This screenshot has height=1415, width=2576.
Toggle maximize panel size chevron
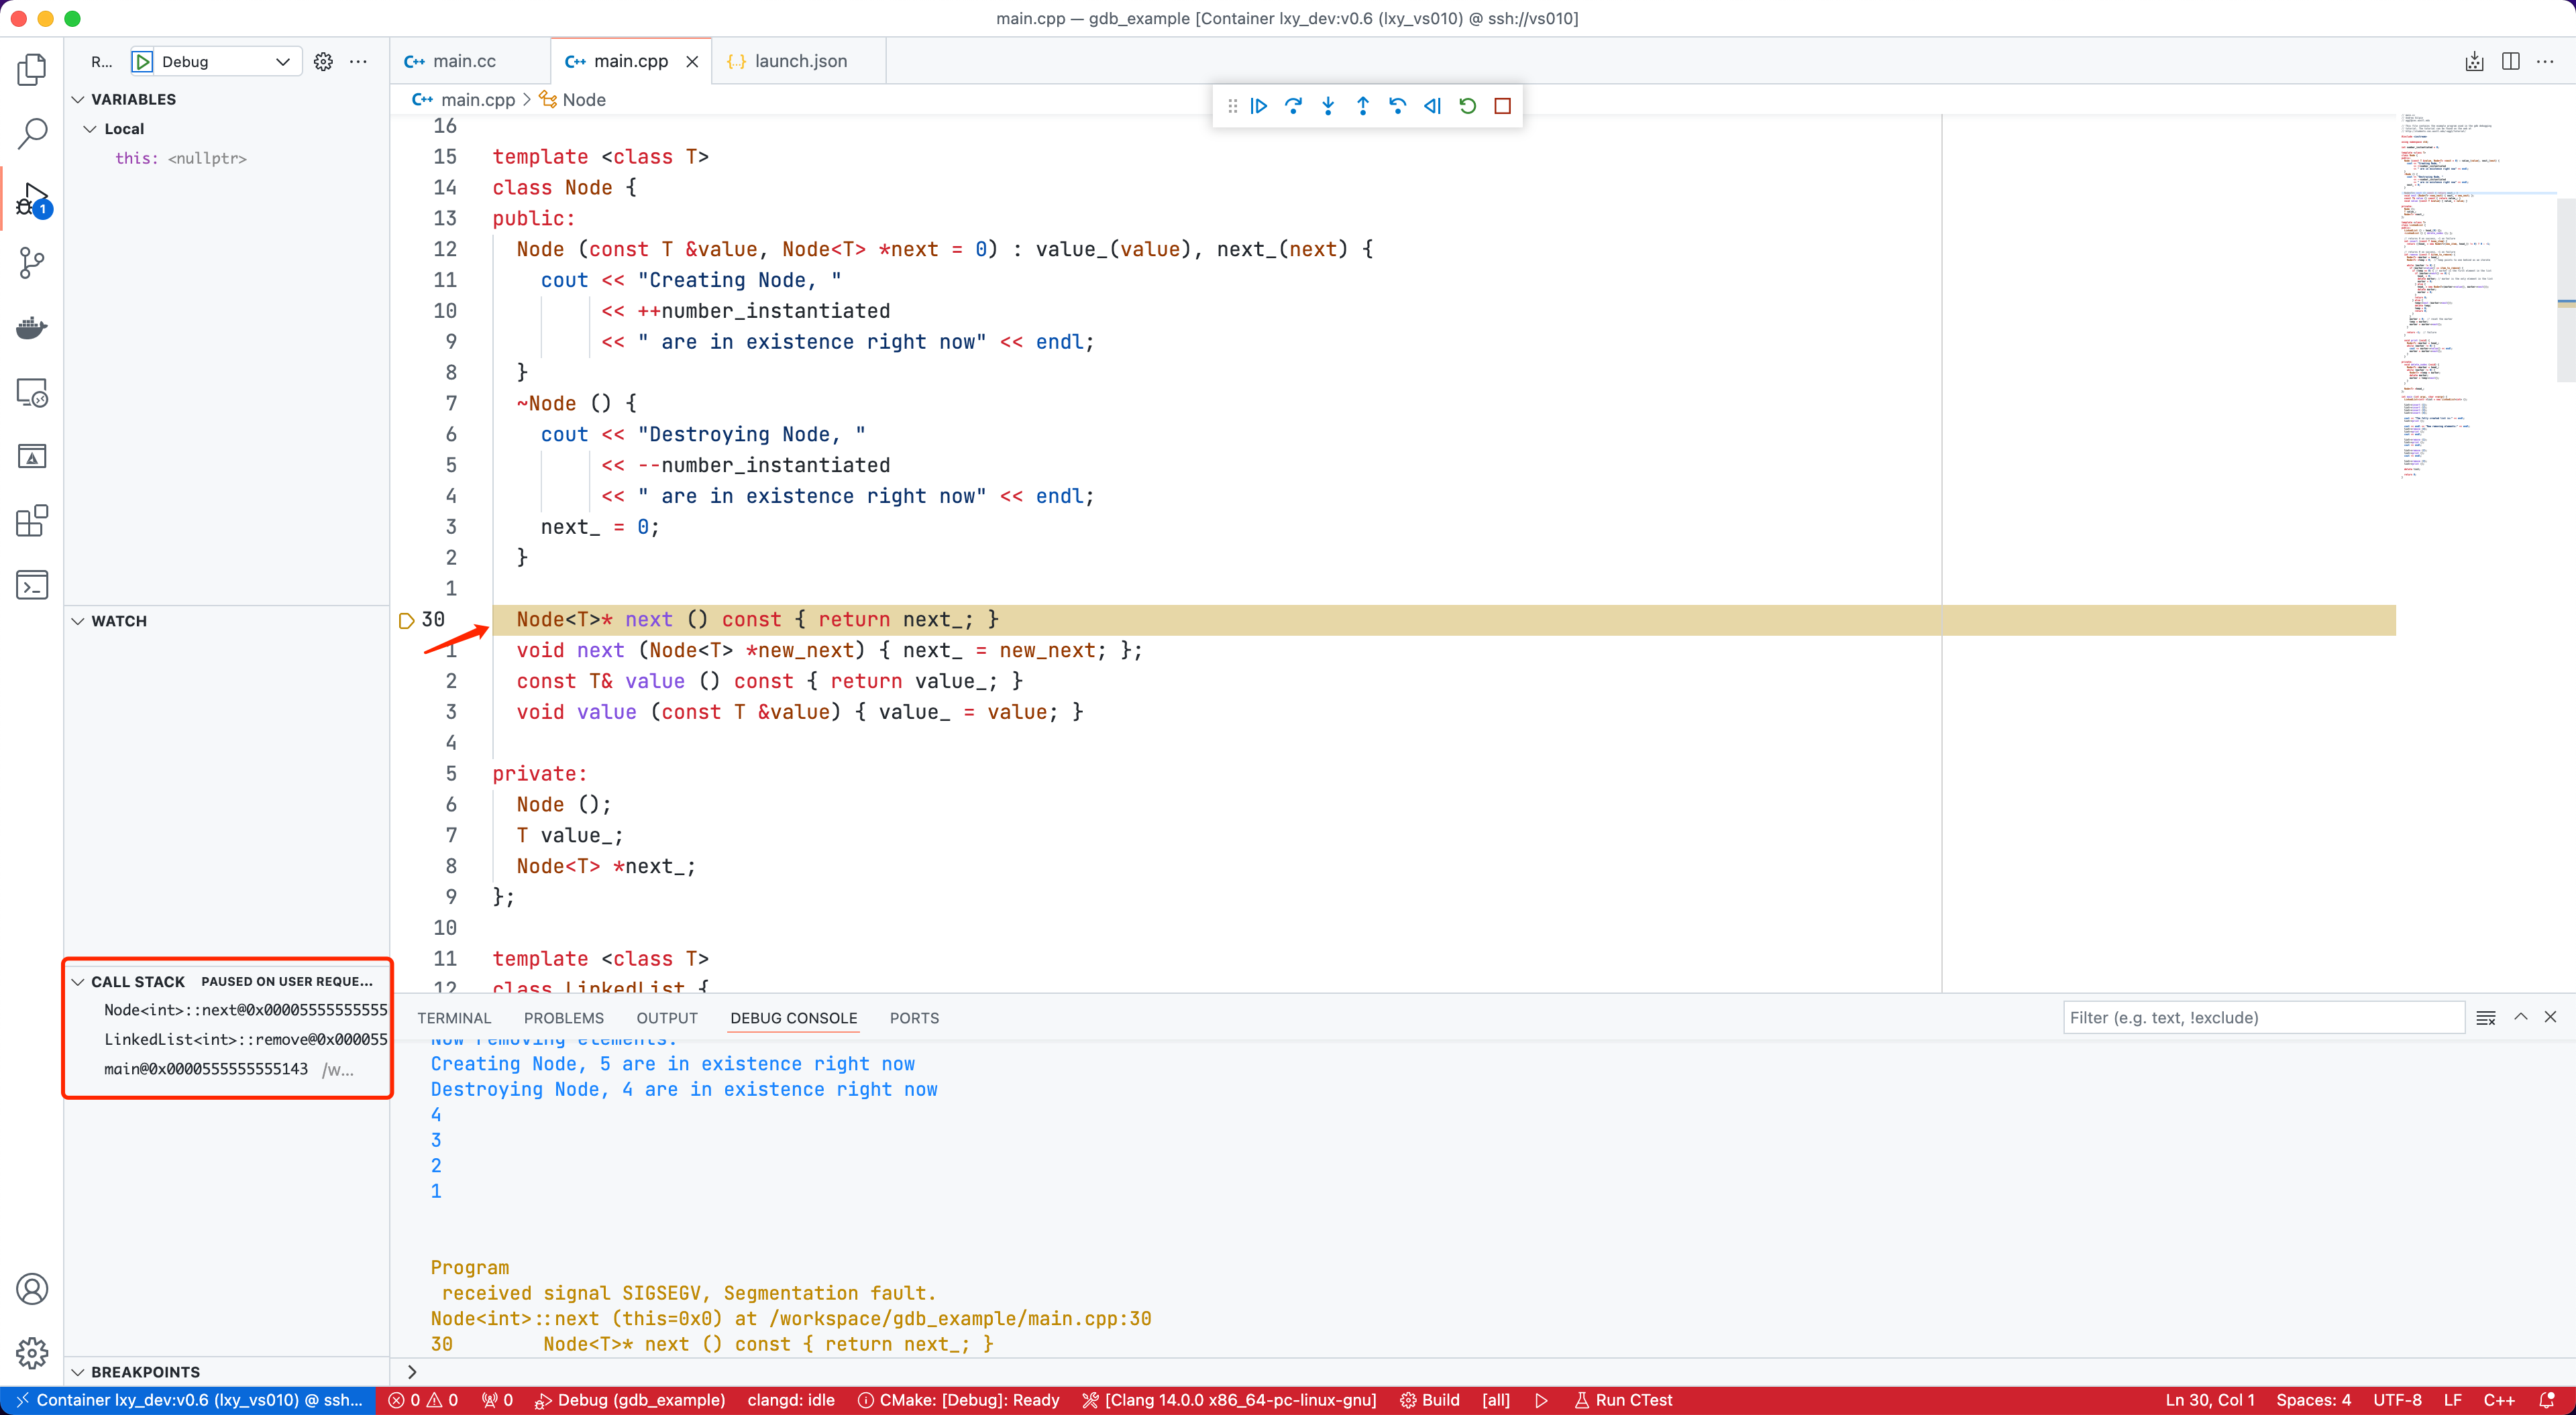(x=2521, y=1017)
